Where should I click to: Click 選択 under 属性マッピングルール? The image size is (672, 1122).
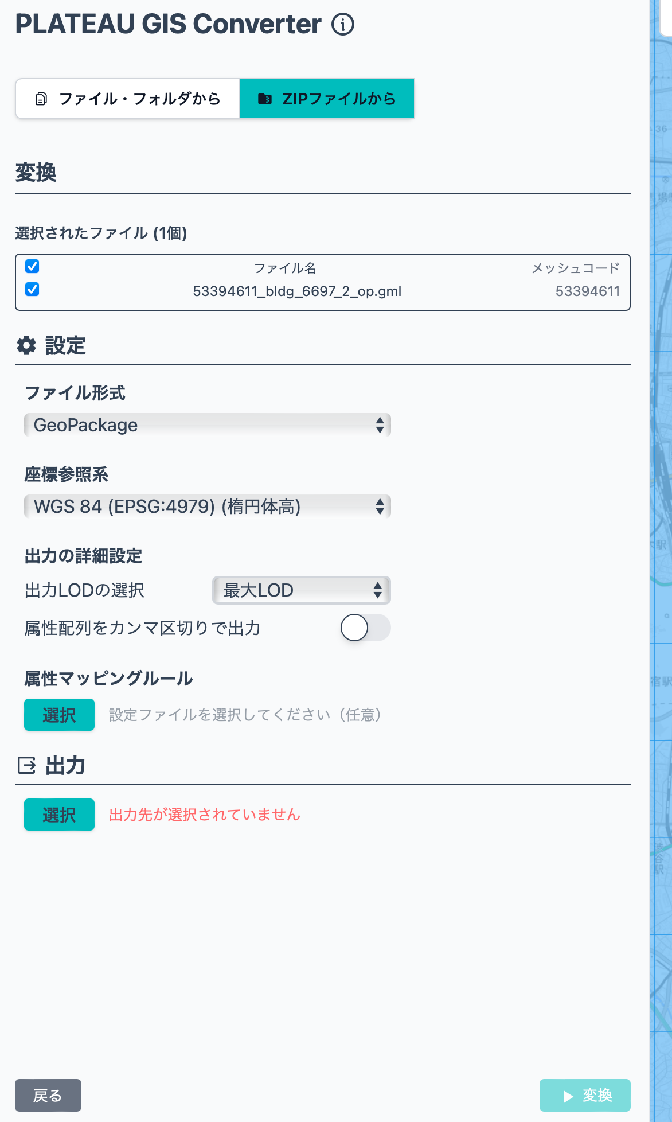point(58,715)
